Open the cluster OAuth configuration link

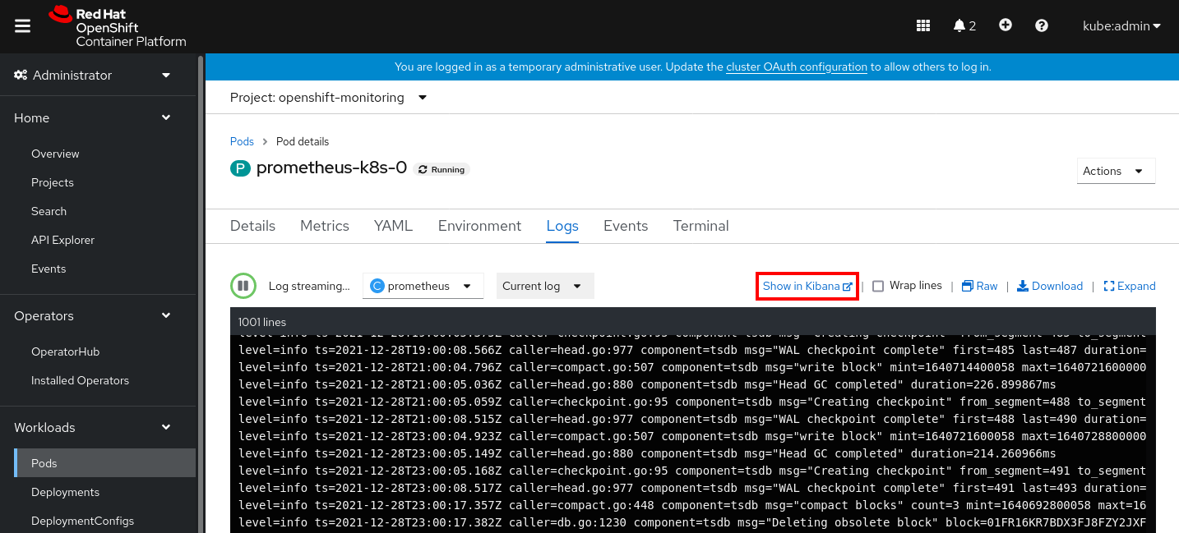797,67
